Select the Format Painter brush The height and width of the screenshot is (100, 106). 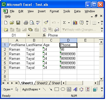(46, 23)
